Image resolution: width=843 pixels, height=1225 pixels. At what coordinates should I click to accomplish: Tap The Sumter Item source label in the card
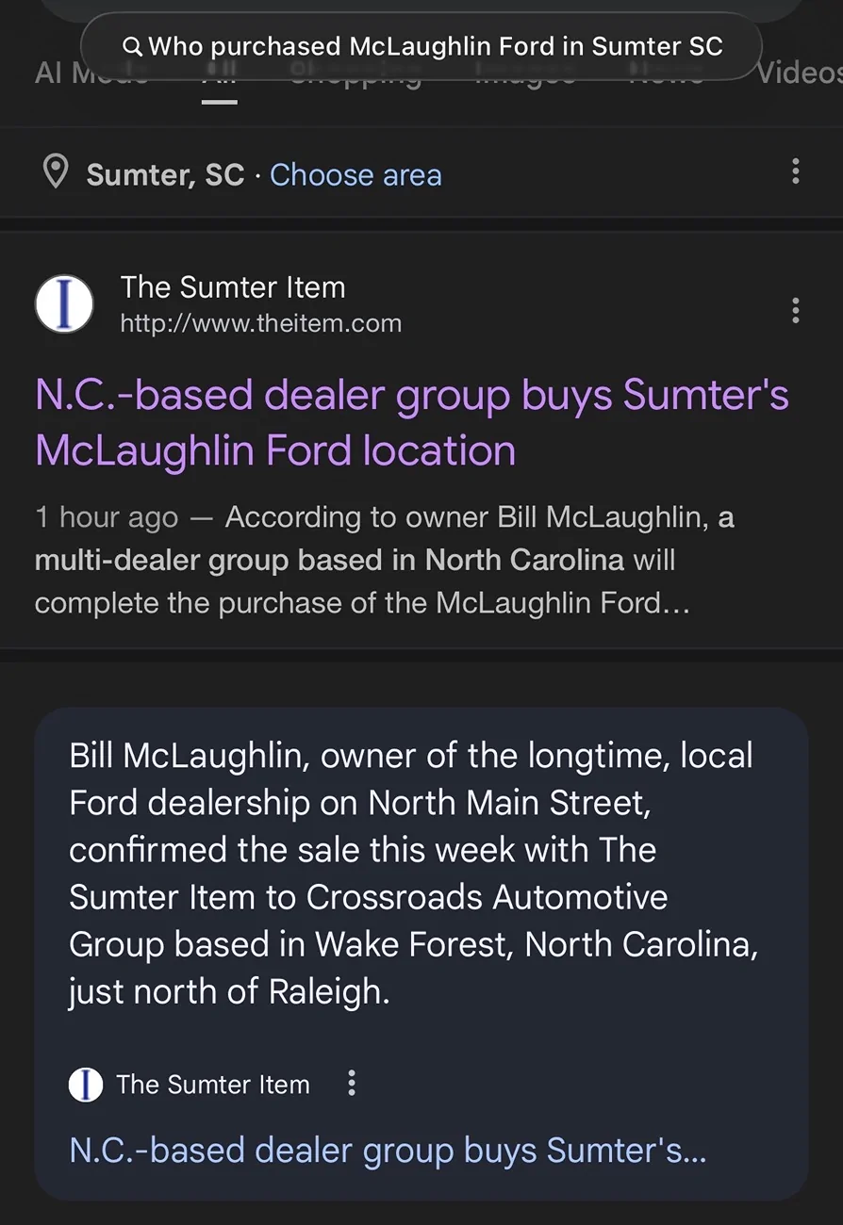coord(213,1085)
